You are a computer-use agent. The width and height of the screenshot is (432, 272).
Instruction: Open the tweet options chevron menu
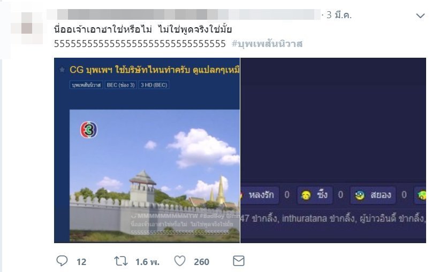420,16
